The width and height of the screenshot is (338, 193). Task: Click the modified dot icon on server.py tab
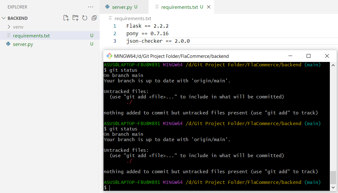coord(135,7)
